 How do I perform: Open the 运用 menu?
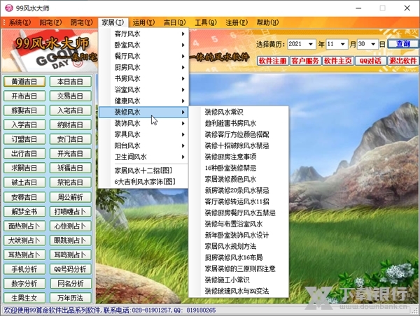coord(143,23)
